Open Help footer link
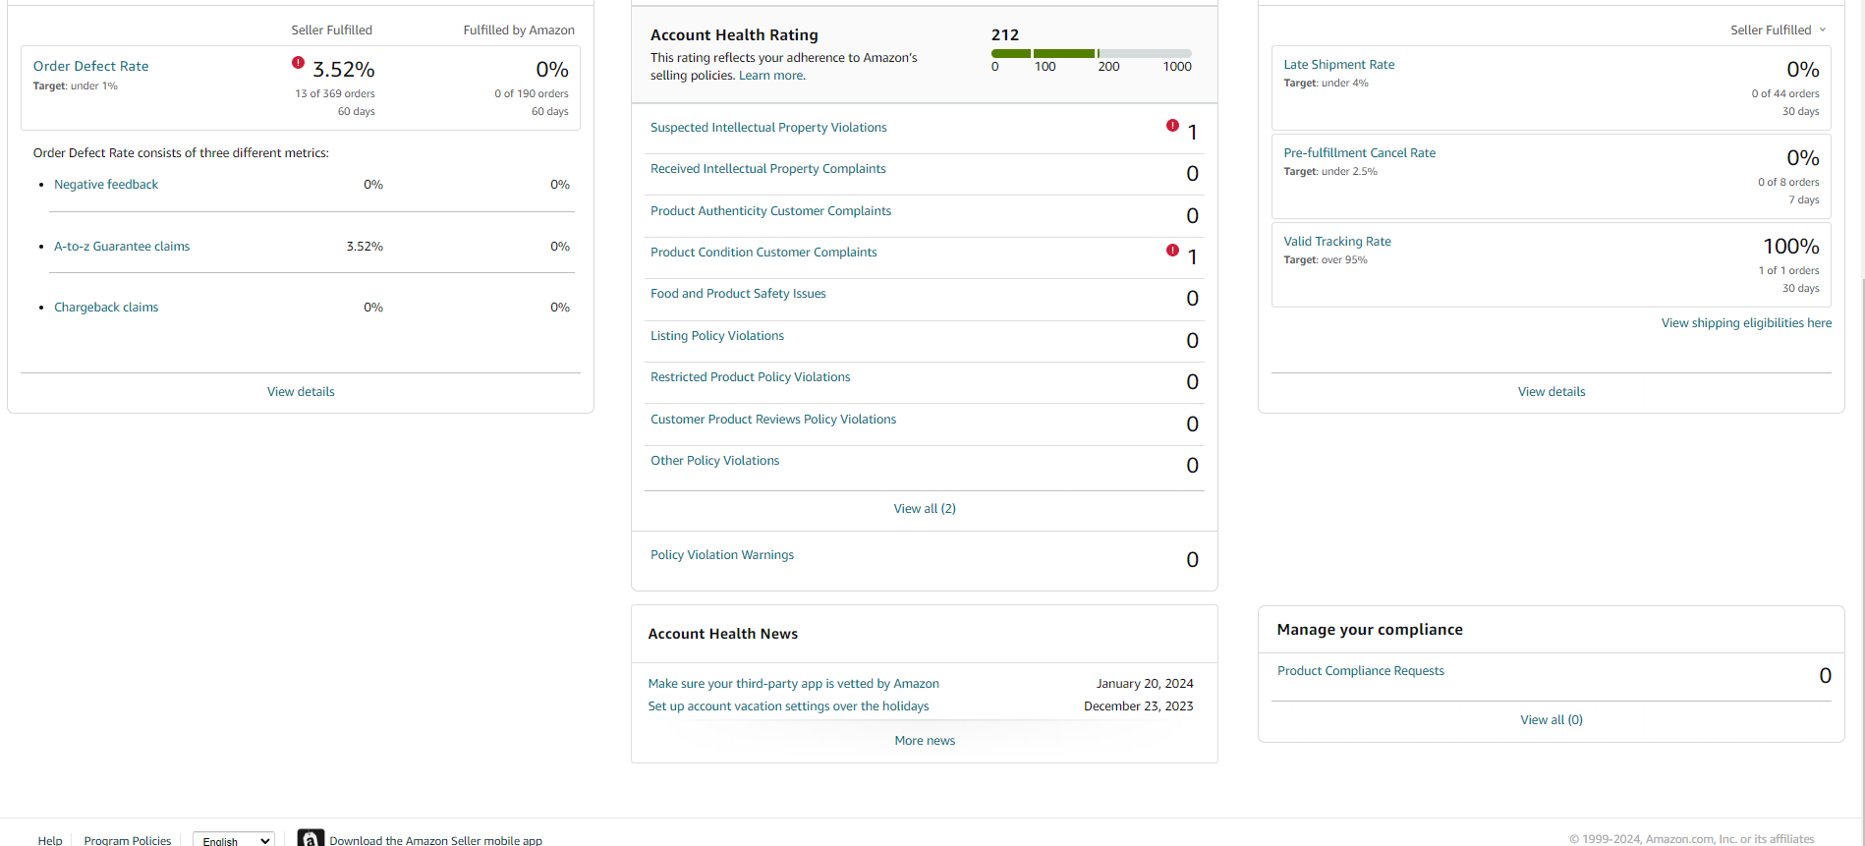The height and width of the screenshot is (846, 1865). click(50, 840)
